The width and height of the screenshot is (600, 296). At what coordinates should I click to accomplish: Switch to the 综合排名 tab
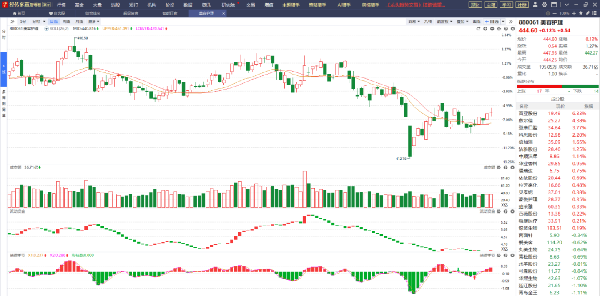pos(93,13)
